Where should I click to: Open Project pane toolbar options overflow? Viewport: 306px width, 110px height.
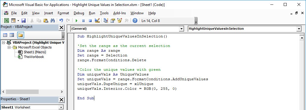coord(63,35)
